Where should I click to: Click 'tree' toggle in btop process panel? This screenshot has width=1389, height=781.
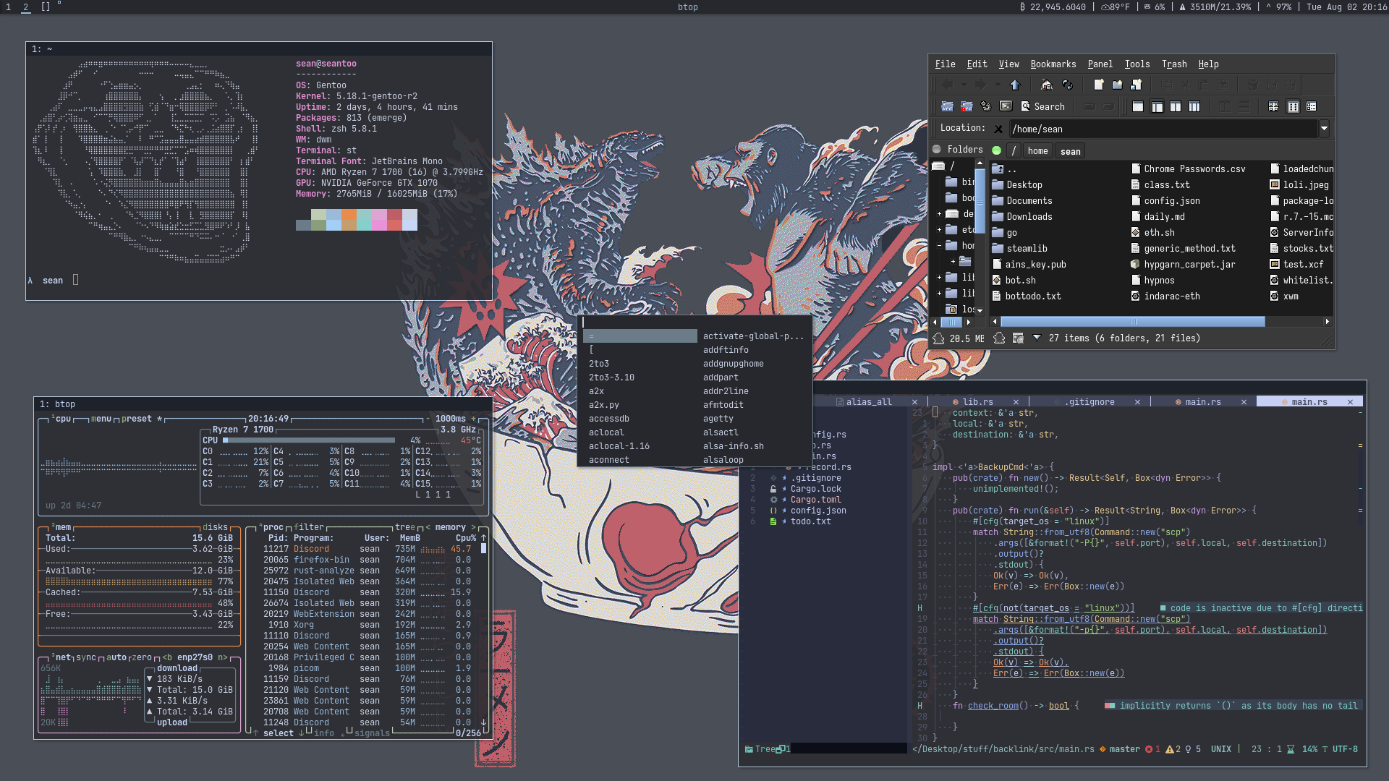[x=404, y=527]
